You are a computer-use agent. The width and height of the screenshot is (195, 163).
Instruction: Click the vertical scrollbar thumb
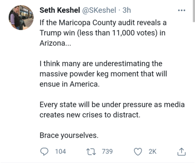[194, 11]
